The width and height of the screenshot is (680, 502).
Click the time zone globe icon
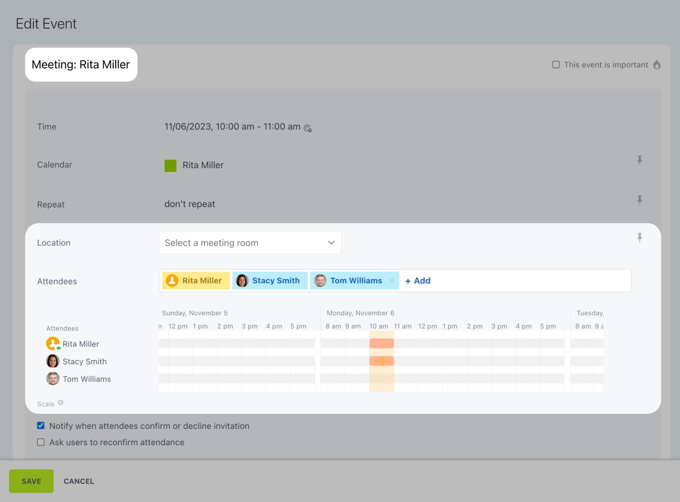(308, 128)
